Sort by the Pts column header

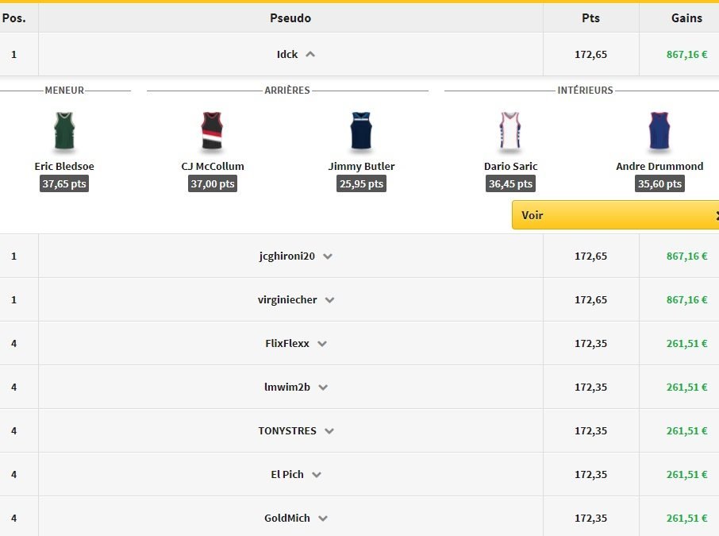[x=590, y=18]
